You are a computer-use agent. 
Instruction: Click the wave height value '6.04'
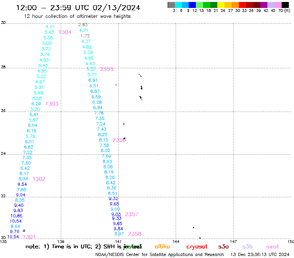pos(33,125)
